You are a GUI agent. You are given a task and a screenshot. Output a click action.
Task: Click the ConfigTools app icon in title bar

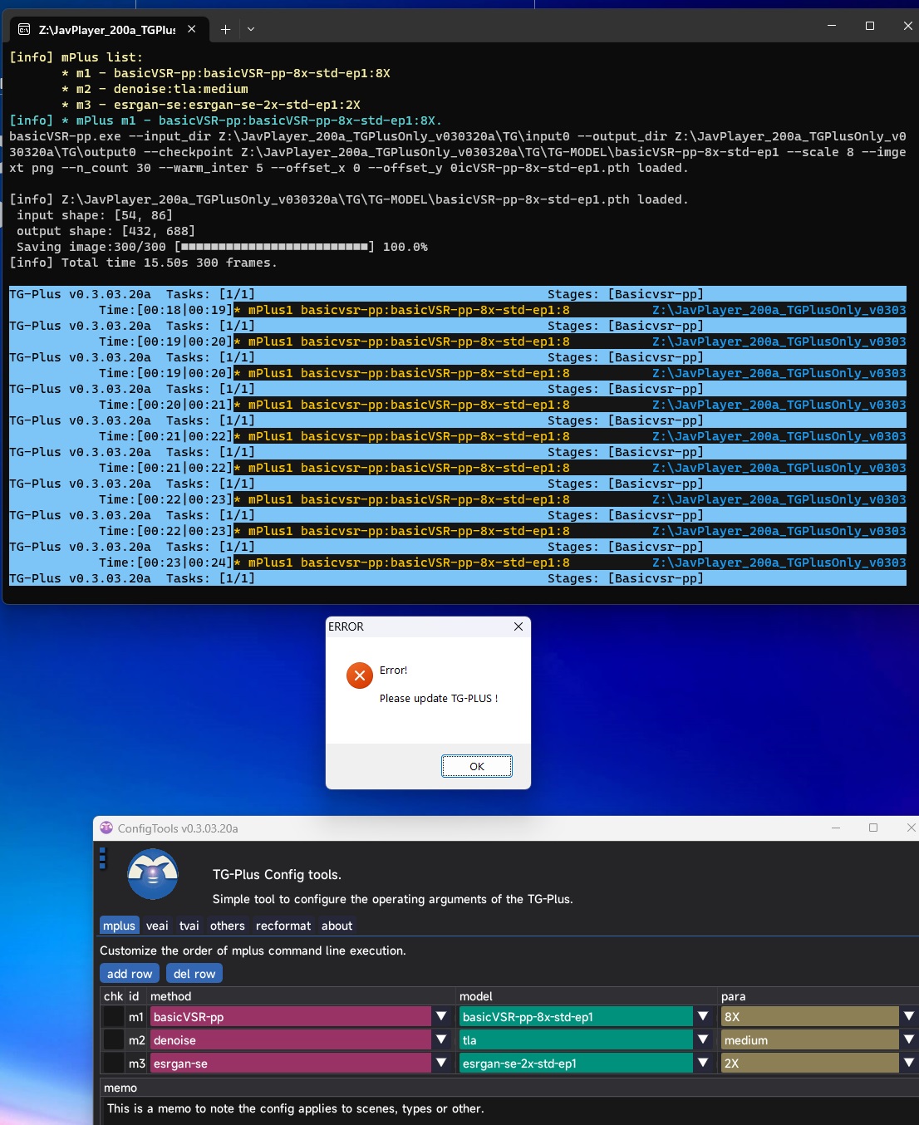point(106,828)
